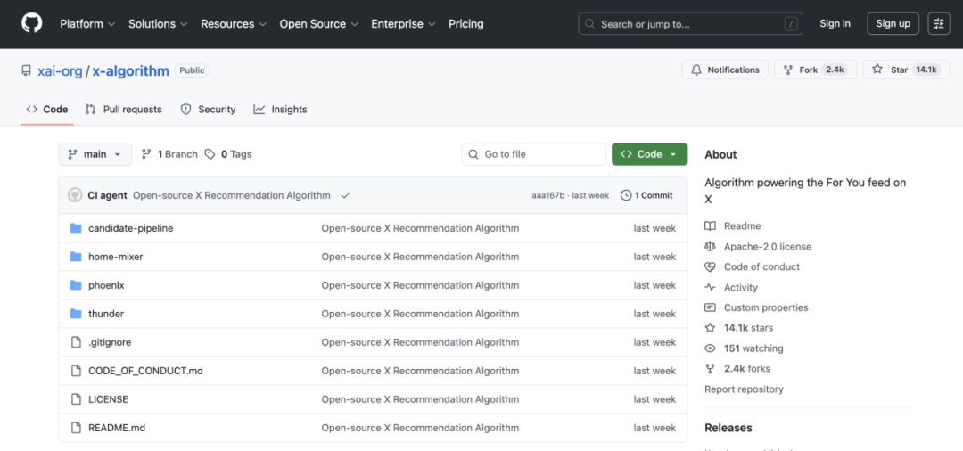The height and width of the screenshot is (451, 963).
Task: Click the Sign up button
Action: click(893, 23)
